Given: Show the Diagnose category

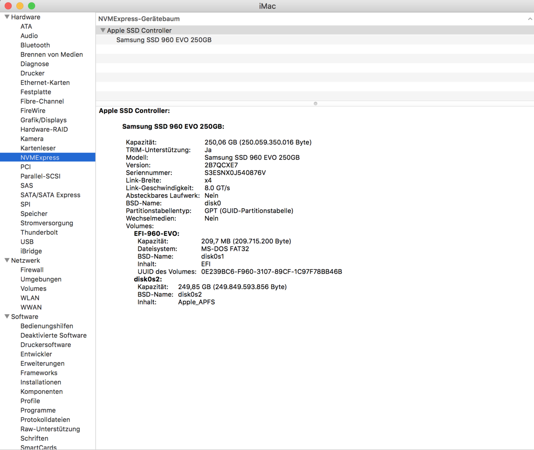Looking at the screenshot, I should tap(35, 64).
